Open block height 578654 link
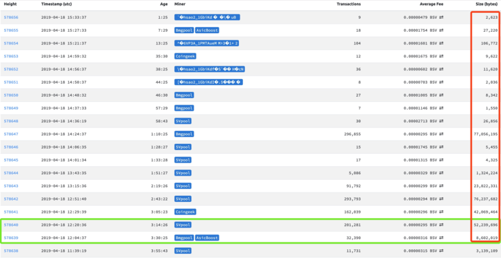 click(11, 43)
